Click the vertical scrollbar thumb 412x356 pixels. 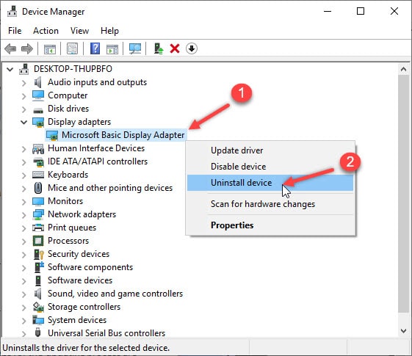(x=404, y=194)
